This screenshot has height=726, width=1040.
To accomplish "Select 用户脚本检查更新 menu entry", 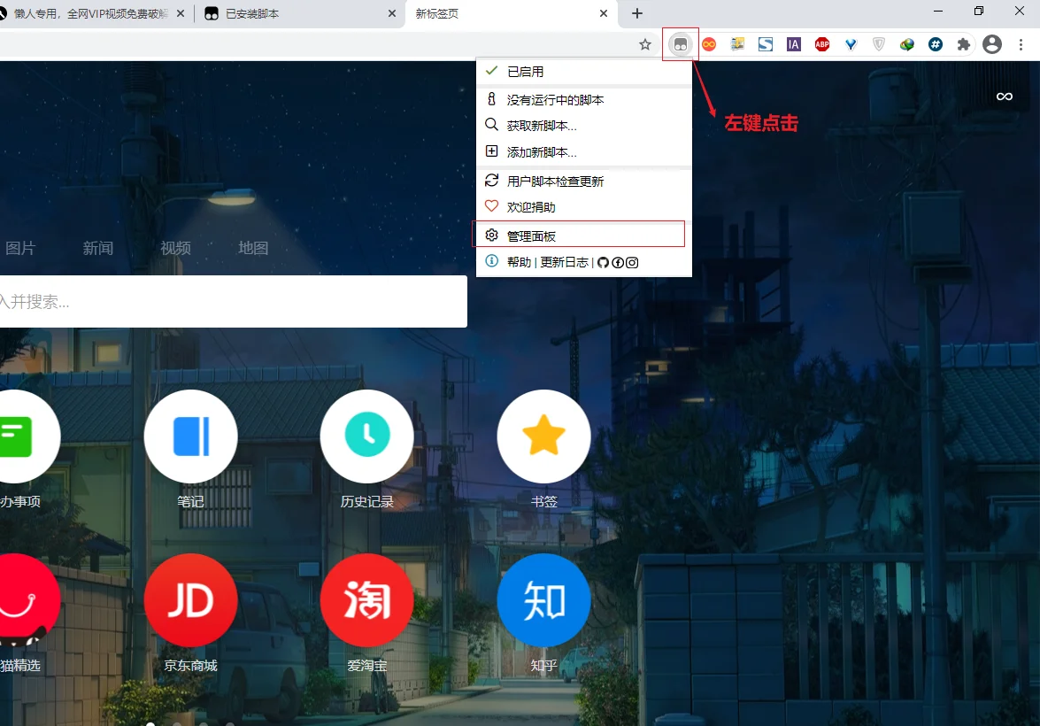I will click(x=583, y=181).
